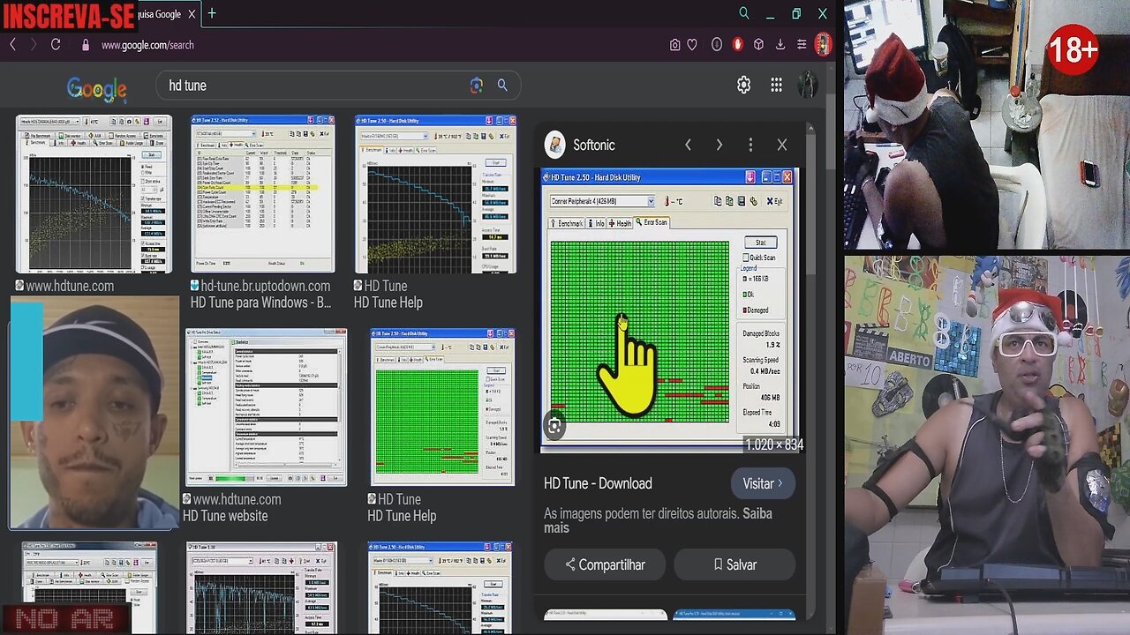Image resolution: width=1130 pixels, height=635 pixels.
Task: Go back to the previous browser page
Action: [12, 45]
